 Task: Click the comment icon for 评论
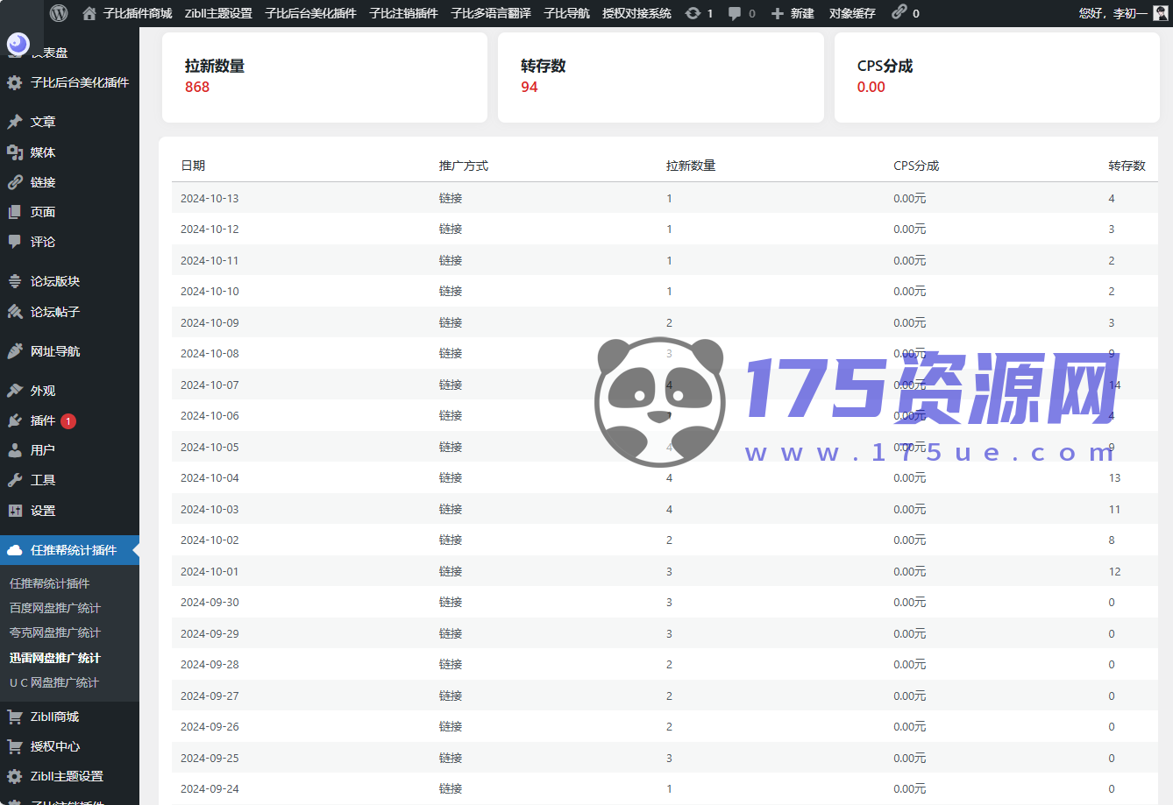click(15, 242)
